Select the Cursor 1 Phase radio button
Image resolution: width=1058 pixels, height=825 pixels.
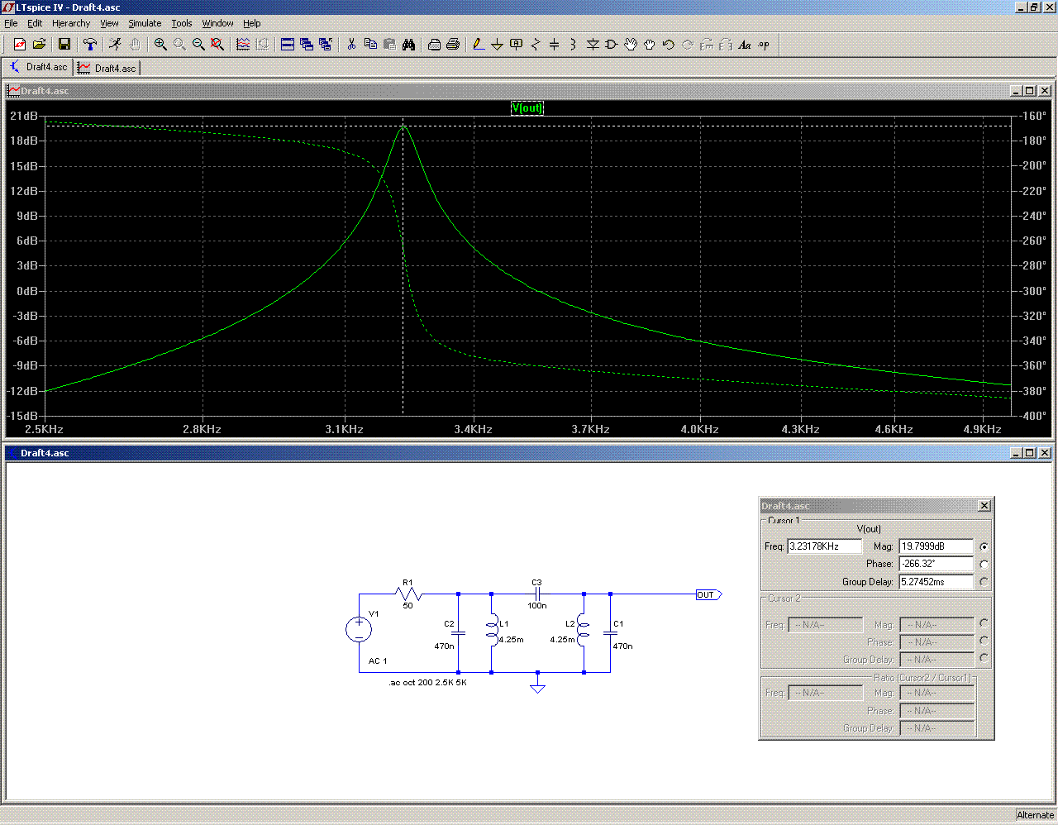(x=984, y=564)
